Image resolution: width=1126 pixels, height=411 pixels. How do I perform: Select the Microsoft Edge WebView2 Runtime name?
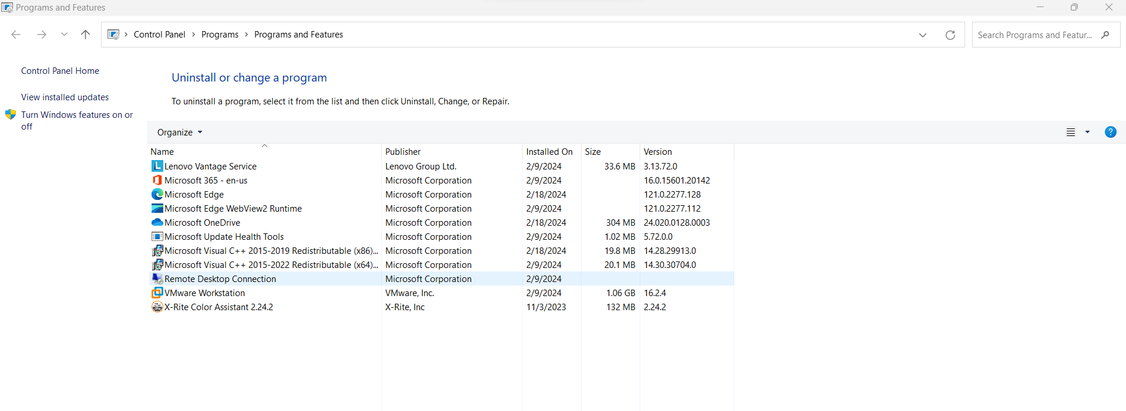click(233, 209)
